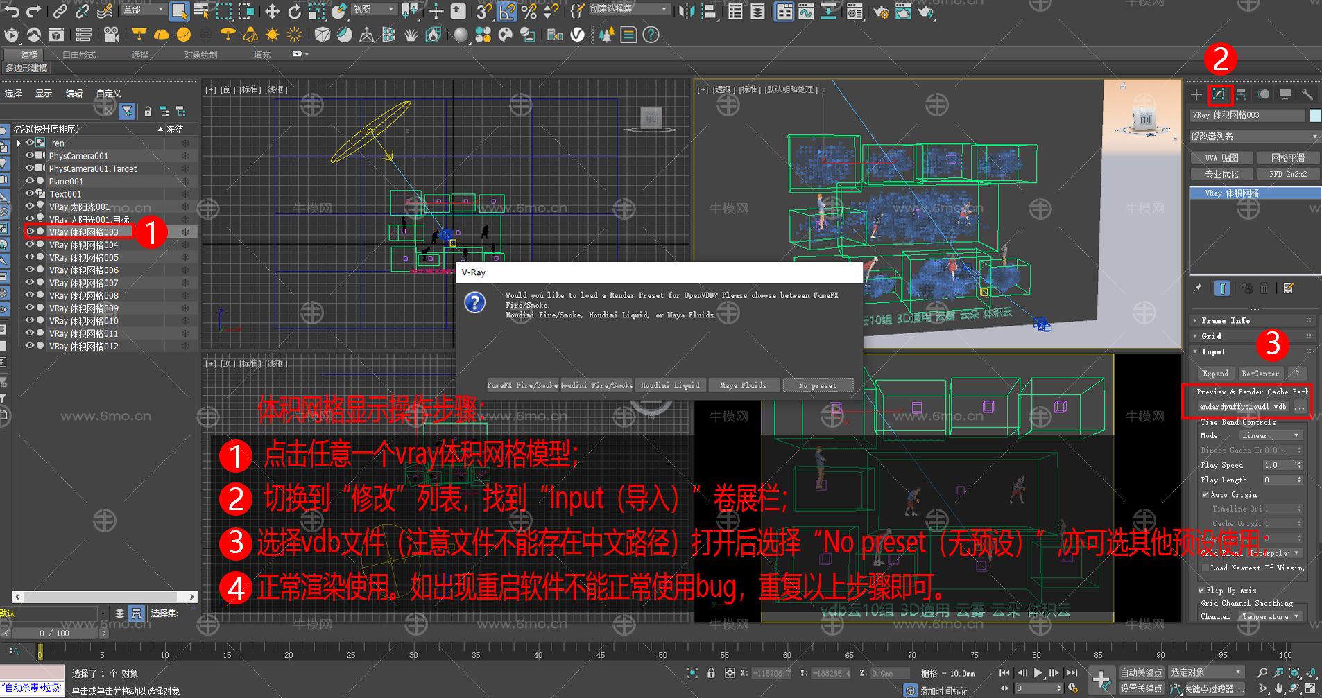
Task: Click the Utilities wrench icon
Action: tap(1307, 94)
